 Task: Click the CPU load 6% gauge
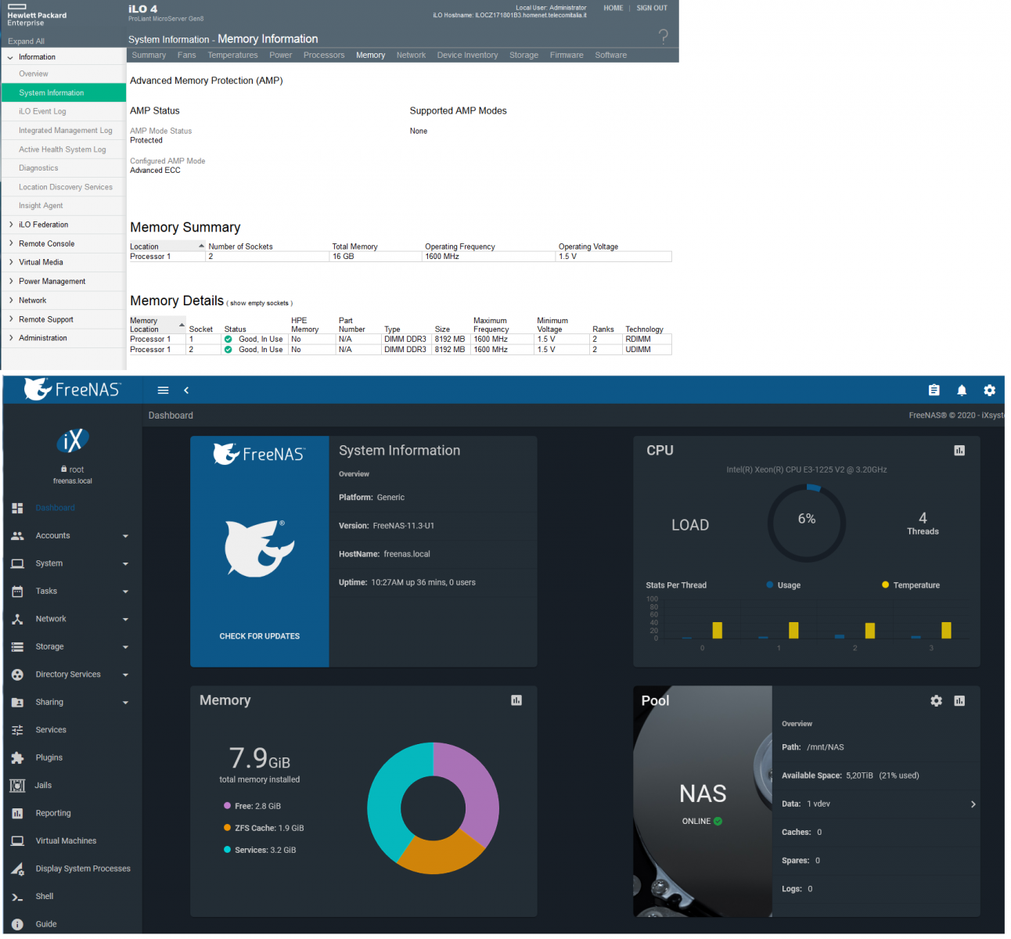[x=807, y=522]
